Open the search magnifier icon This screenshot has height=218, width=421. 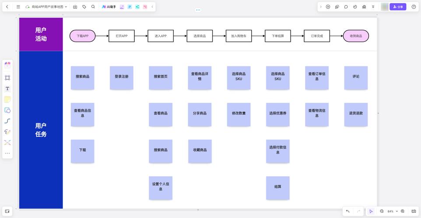pos(93,7)
